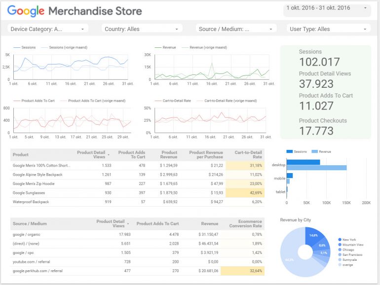Screen dimensions: 380x285
Task: Click the Product Checkouts value 17.773
Action: (x=316, y=131)
